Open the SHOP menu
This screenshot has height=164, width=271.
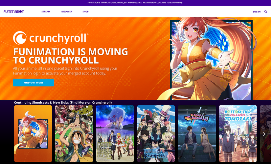tap(85, 11)
